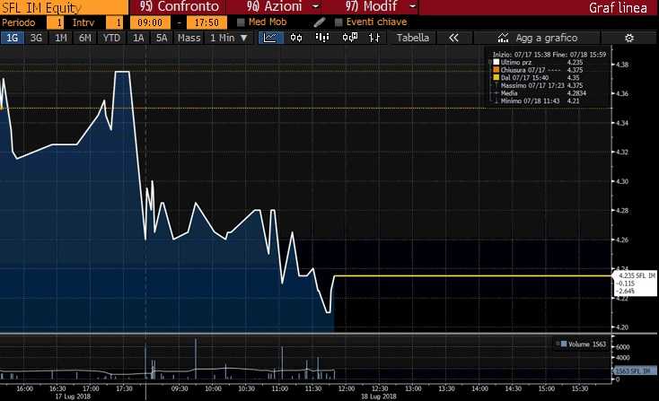Click Agg a grafico button
659x401 pixels.
[x=537, y=38]
